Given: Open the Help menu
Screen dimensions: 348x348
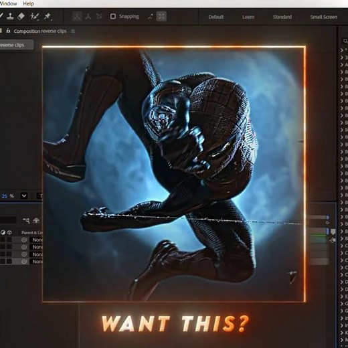Looking at the screenshot, I should point(28,3).
